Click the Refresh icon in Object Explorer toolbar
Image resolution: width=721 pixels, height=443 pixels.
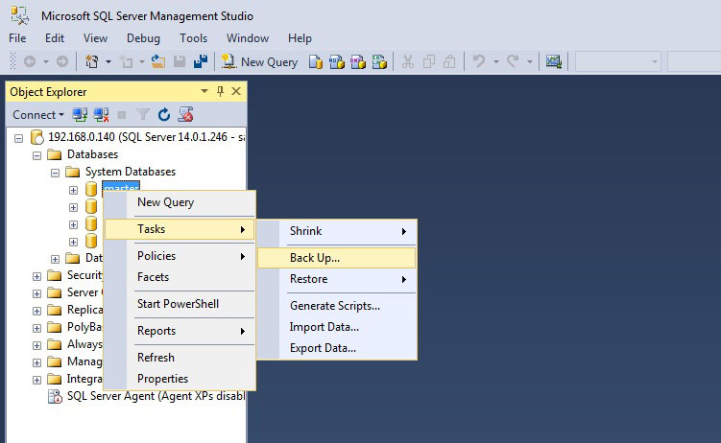[x=164, y=115]
